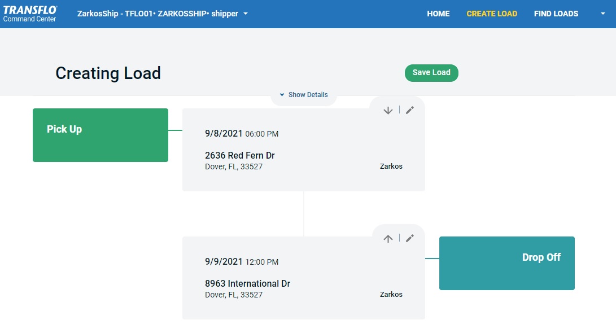Switch to FIND LOADS
This screenshot has height=333, width=616.
(556, 14)
